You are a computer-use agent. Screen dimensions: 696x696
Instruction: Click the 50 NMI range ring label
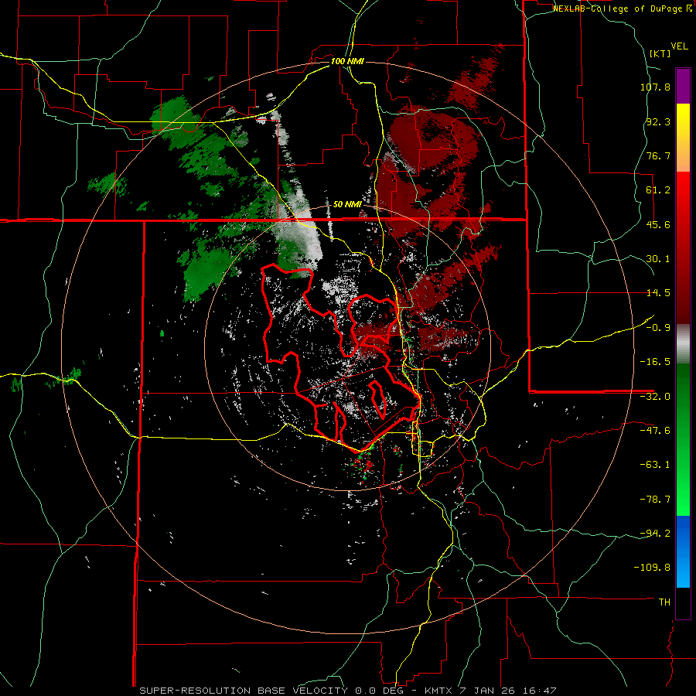[347, 205]
